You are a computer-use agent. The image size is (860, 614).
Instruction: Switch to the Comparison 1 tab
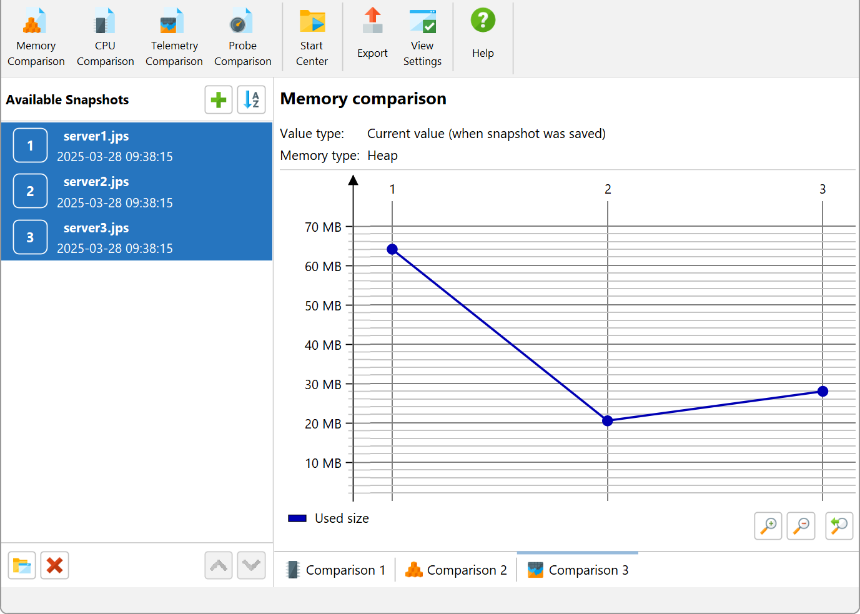coord(336,570)
